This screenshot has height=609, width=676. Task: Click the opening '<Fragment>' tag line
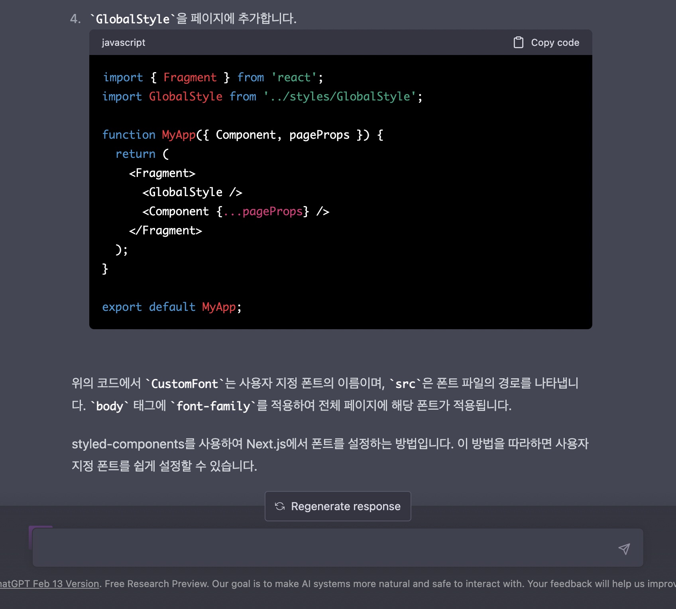(162, 173)
